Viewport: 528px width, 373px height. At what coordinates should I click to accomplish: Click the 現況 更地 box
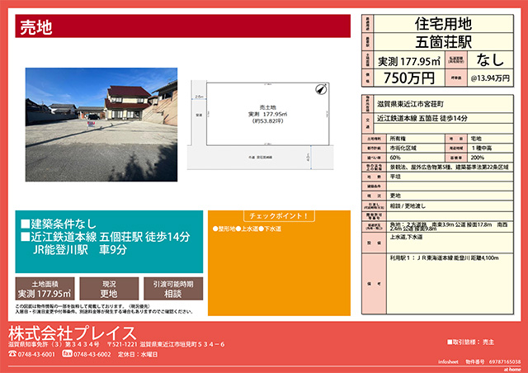click(108, 288)
